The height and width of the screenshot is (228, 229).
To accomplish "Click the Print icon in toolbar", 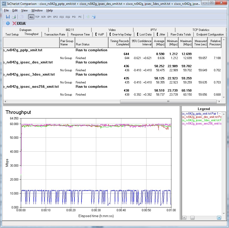I will point(14,17).
